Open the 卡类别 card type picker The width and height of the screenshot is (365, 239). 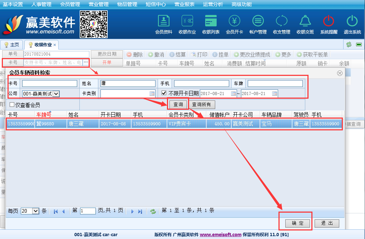pos(152,94)
